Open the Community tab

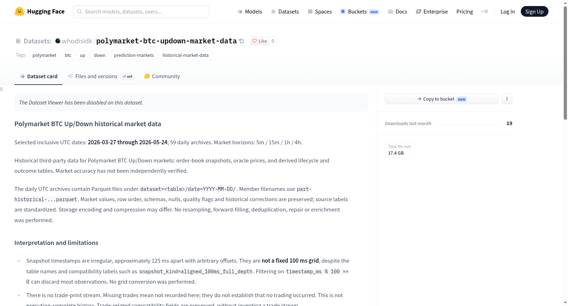click(162, 76)
